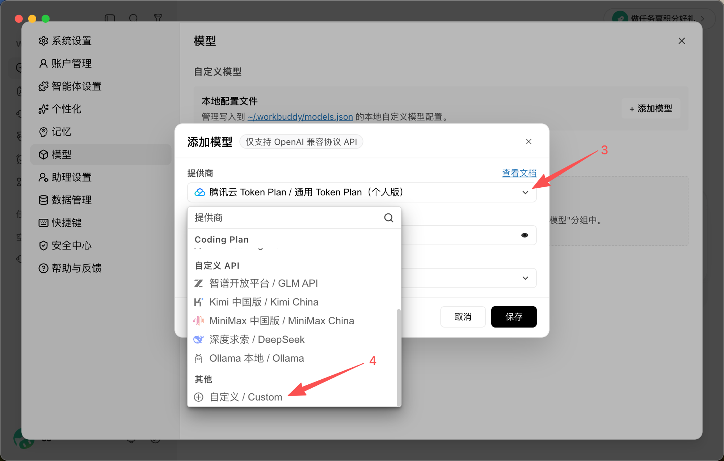Open 账户管理 settings section
This screenshot has height=461, width=724.
pos(65,64)
